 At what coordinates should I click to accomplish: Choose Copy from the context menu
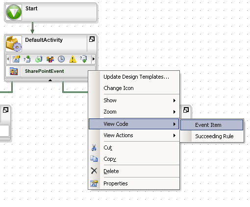134,159
